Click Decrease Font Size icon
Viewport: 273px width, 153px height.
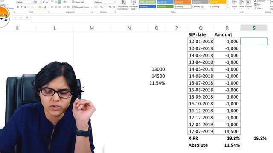coord(47,2)
